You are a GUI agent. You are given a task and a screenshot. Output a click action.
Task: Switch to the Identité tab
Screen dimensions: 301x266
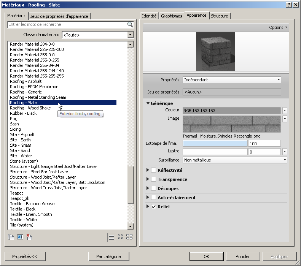149,16
